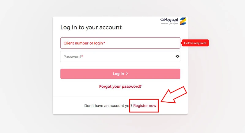Focus the Client number or login field
This screenshot has height=133, width=245.
click(120, 43)
